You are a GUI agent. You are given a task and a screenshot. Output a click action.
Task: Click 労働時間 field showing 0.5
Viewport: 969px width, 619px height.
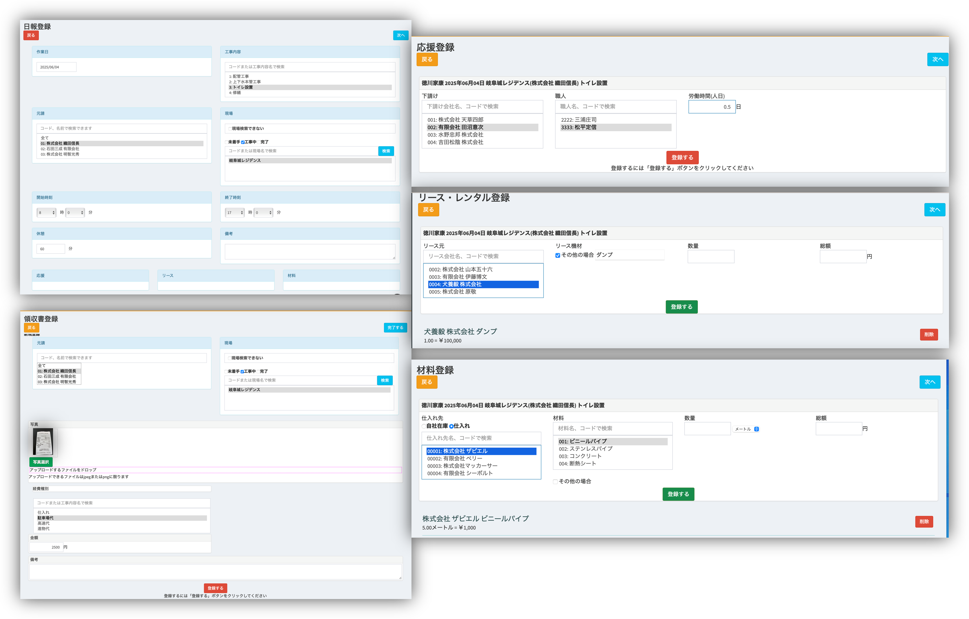point(712,107)
